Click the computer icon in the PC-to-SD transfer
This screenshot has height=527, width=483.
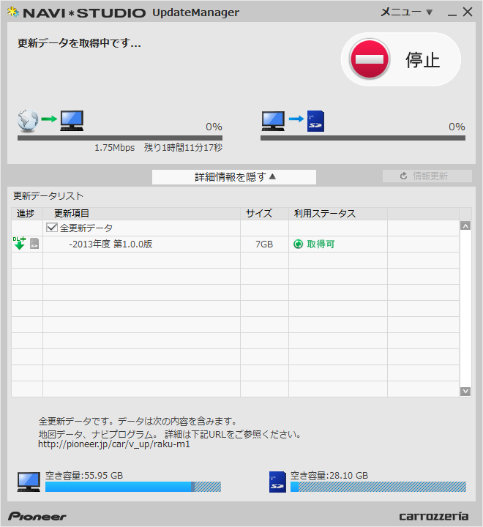tap(273, 121)
